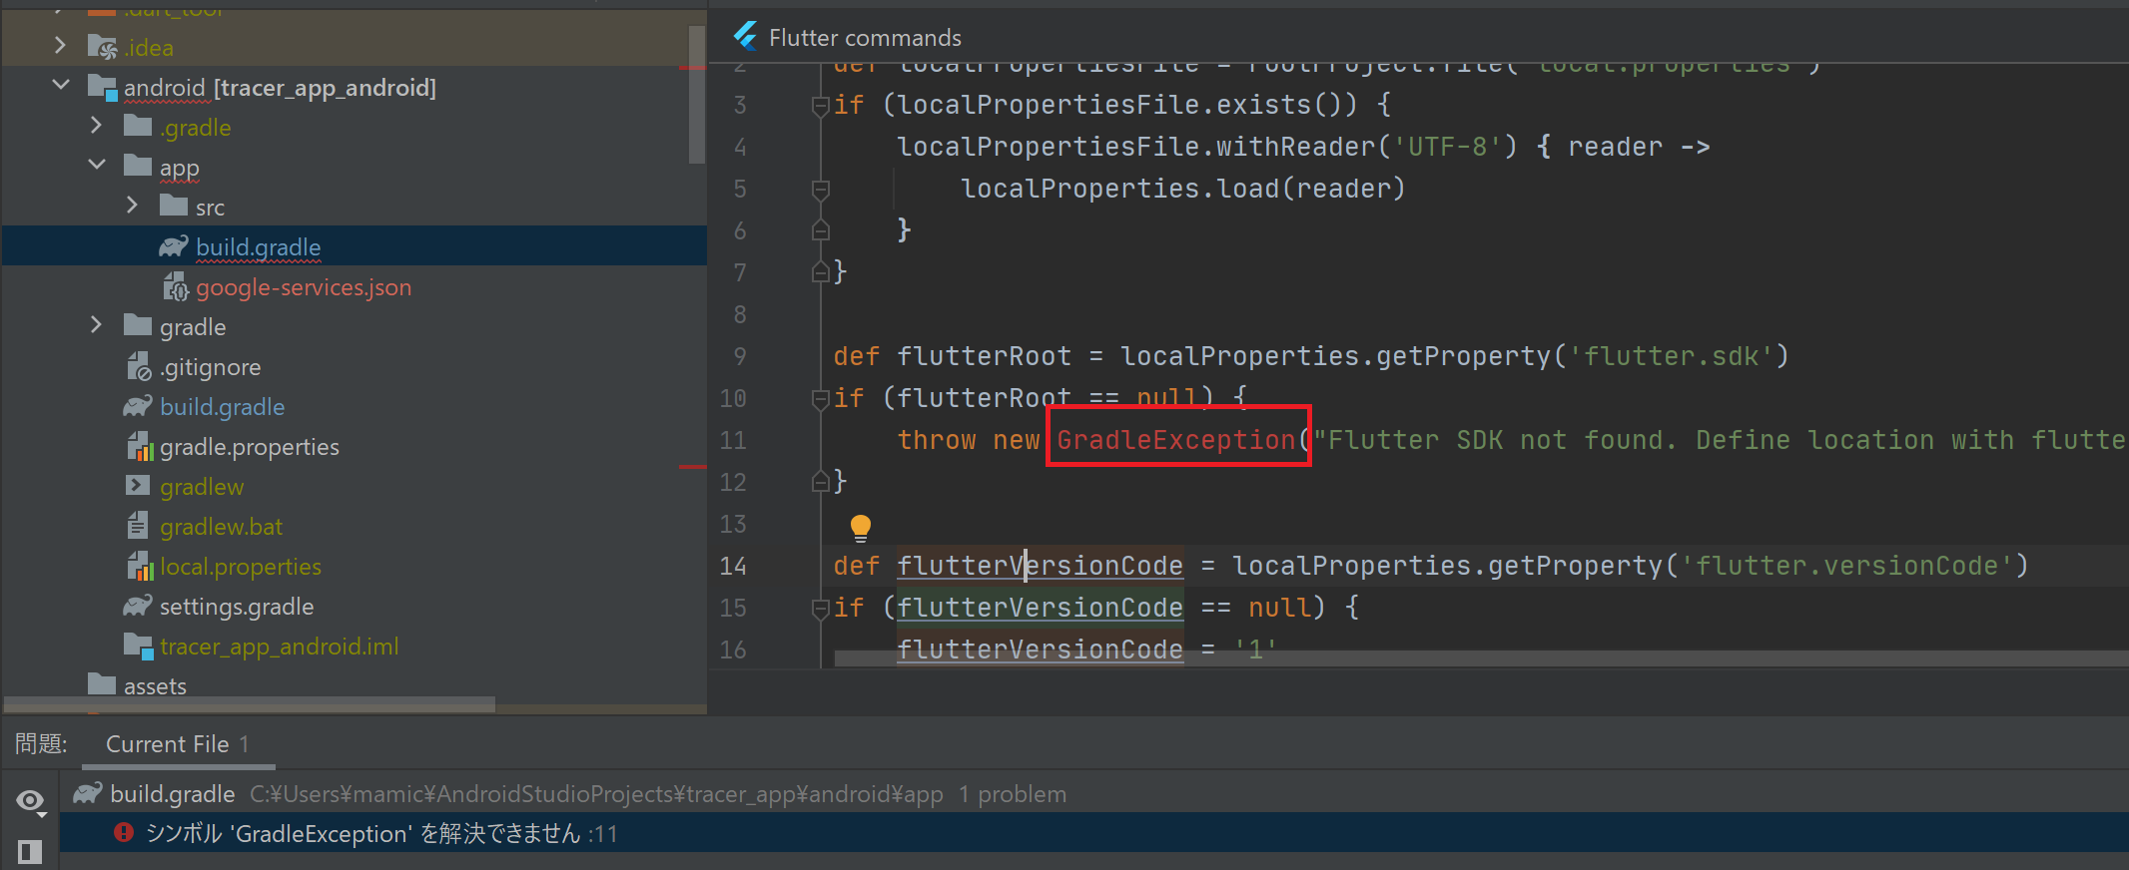Expand the src folder

coord(132,206)
